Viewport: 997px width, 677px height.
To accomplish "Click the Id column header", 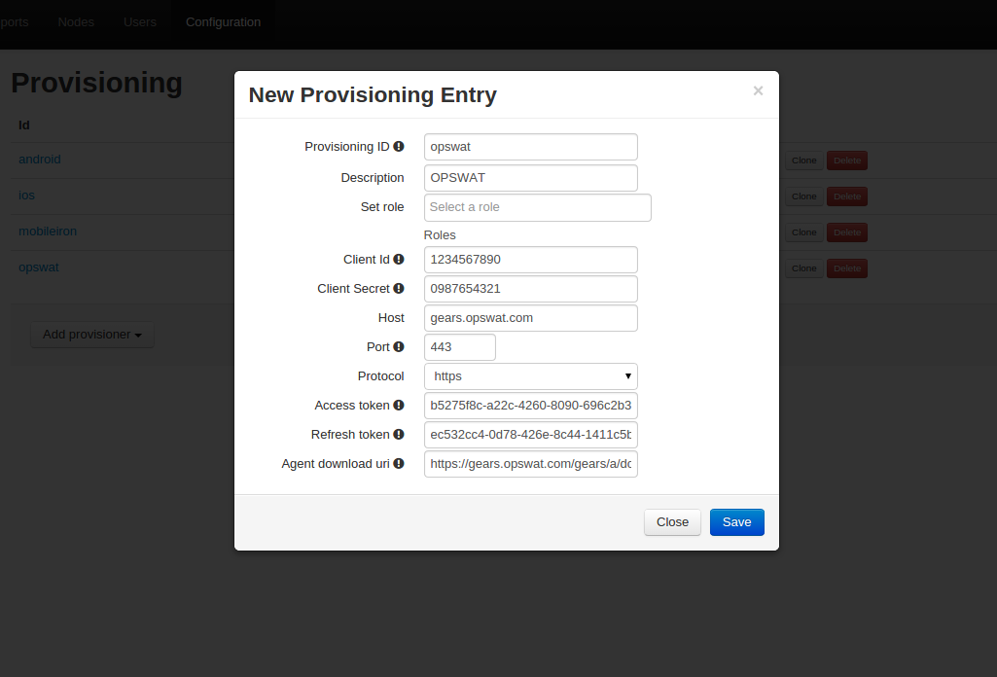I will [x=24, y=125].
